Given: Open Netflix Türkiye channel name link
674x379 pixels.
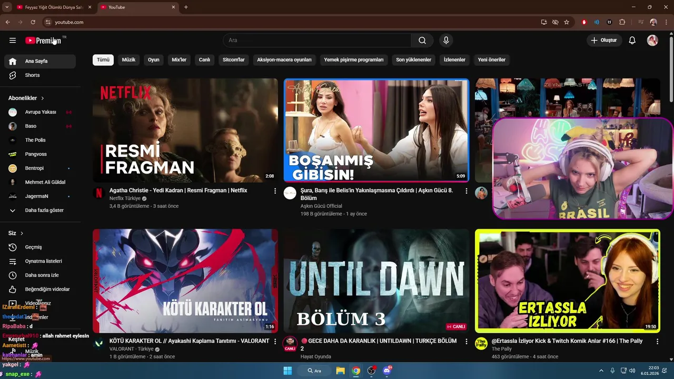Looking at the screenshot, I should [125, 198].
